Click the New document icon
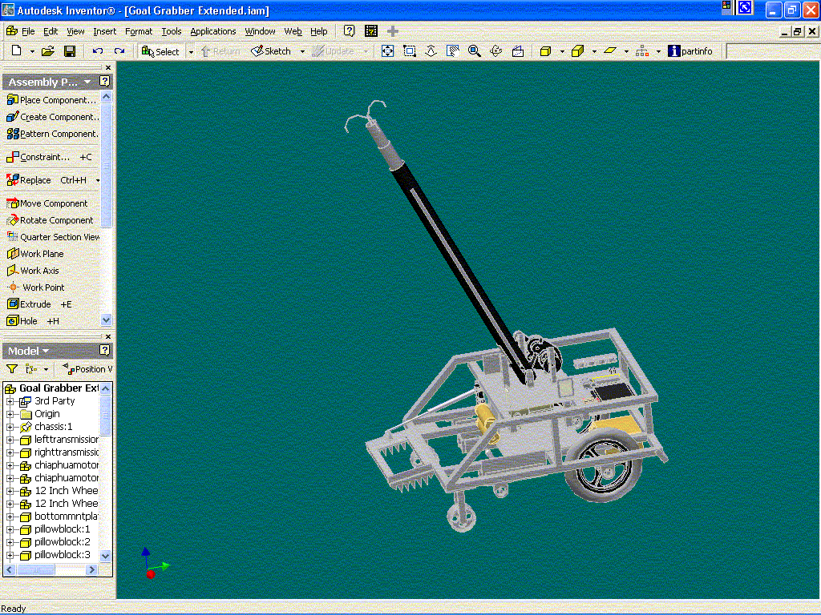 16,50
